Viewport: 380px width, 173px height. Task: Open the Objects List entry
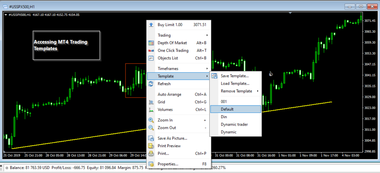click(179, 58)
